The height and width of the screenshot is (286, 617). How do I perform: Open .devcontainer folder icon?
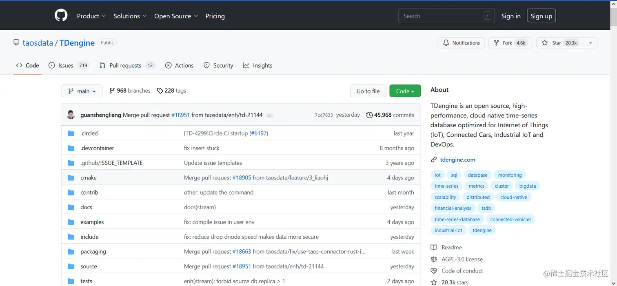(x=71, y=148)
